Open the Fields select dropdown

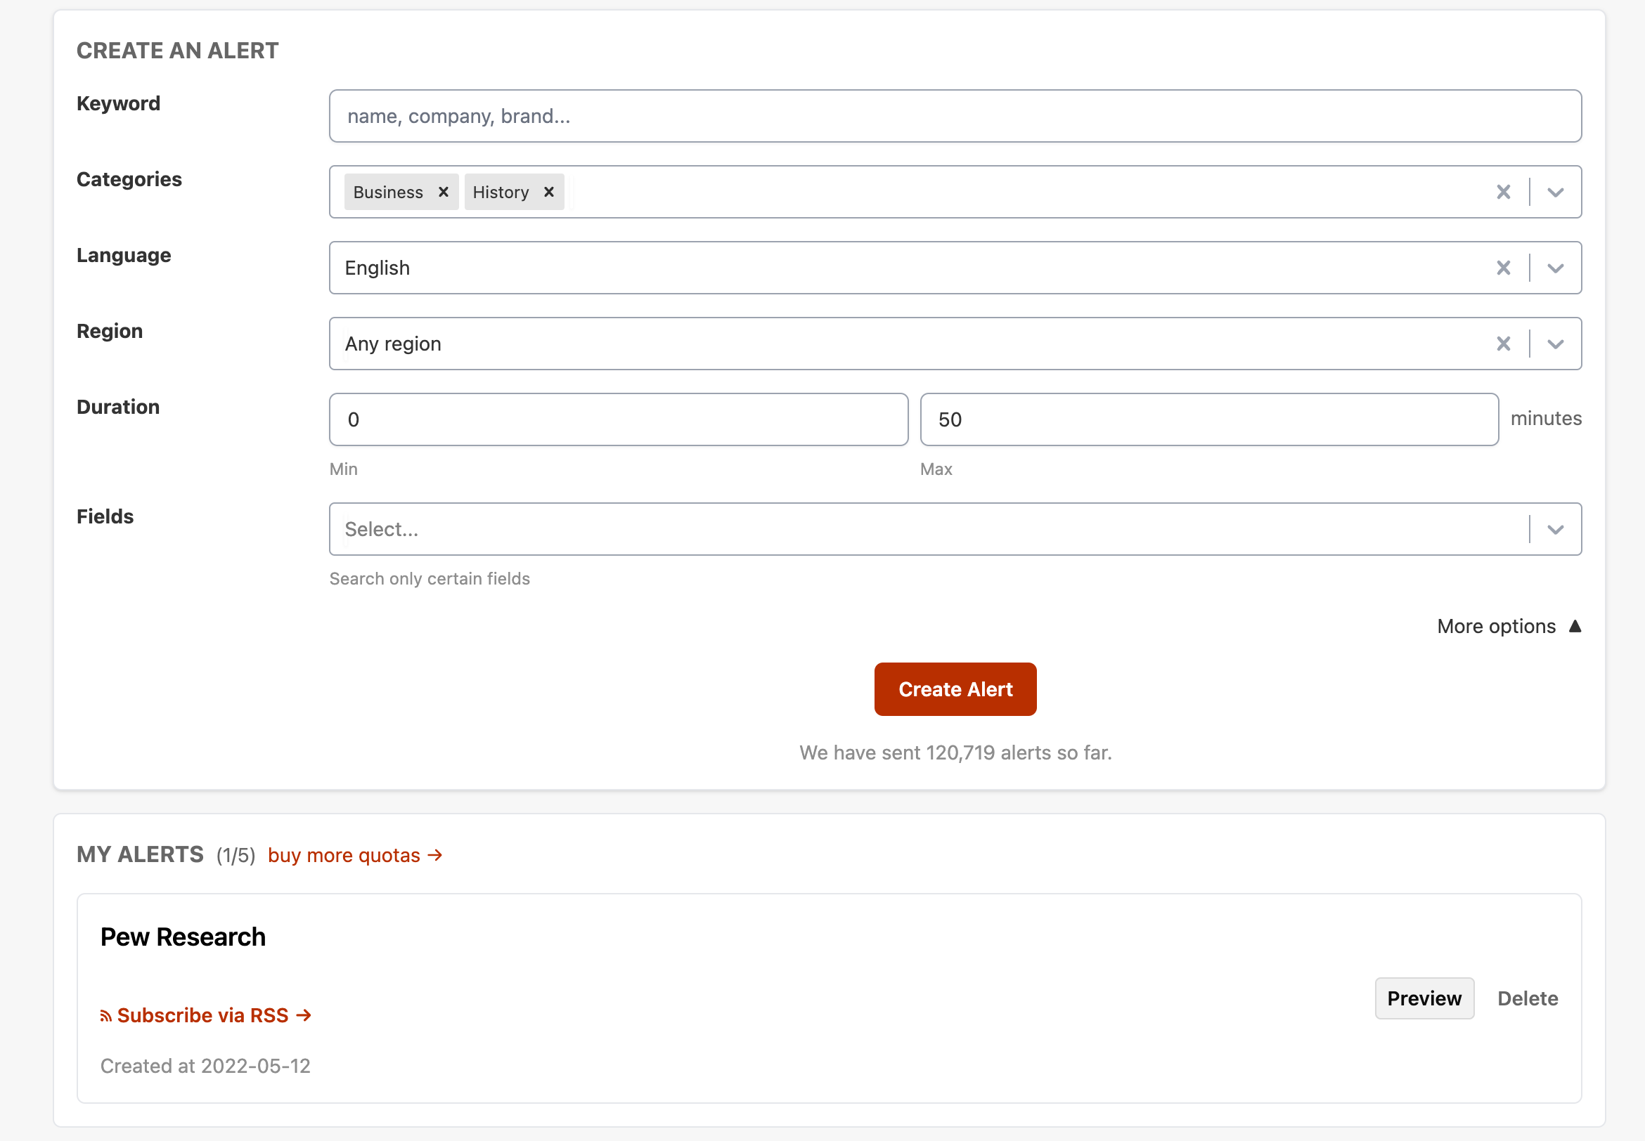tap(1555, 529)
